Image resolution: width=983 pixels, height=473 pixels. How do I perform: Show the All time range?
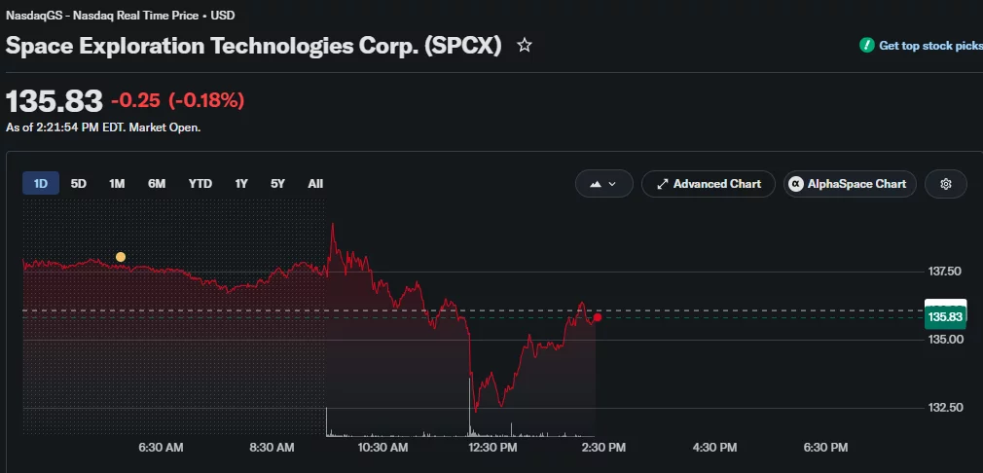pos(315,184)
